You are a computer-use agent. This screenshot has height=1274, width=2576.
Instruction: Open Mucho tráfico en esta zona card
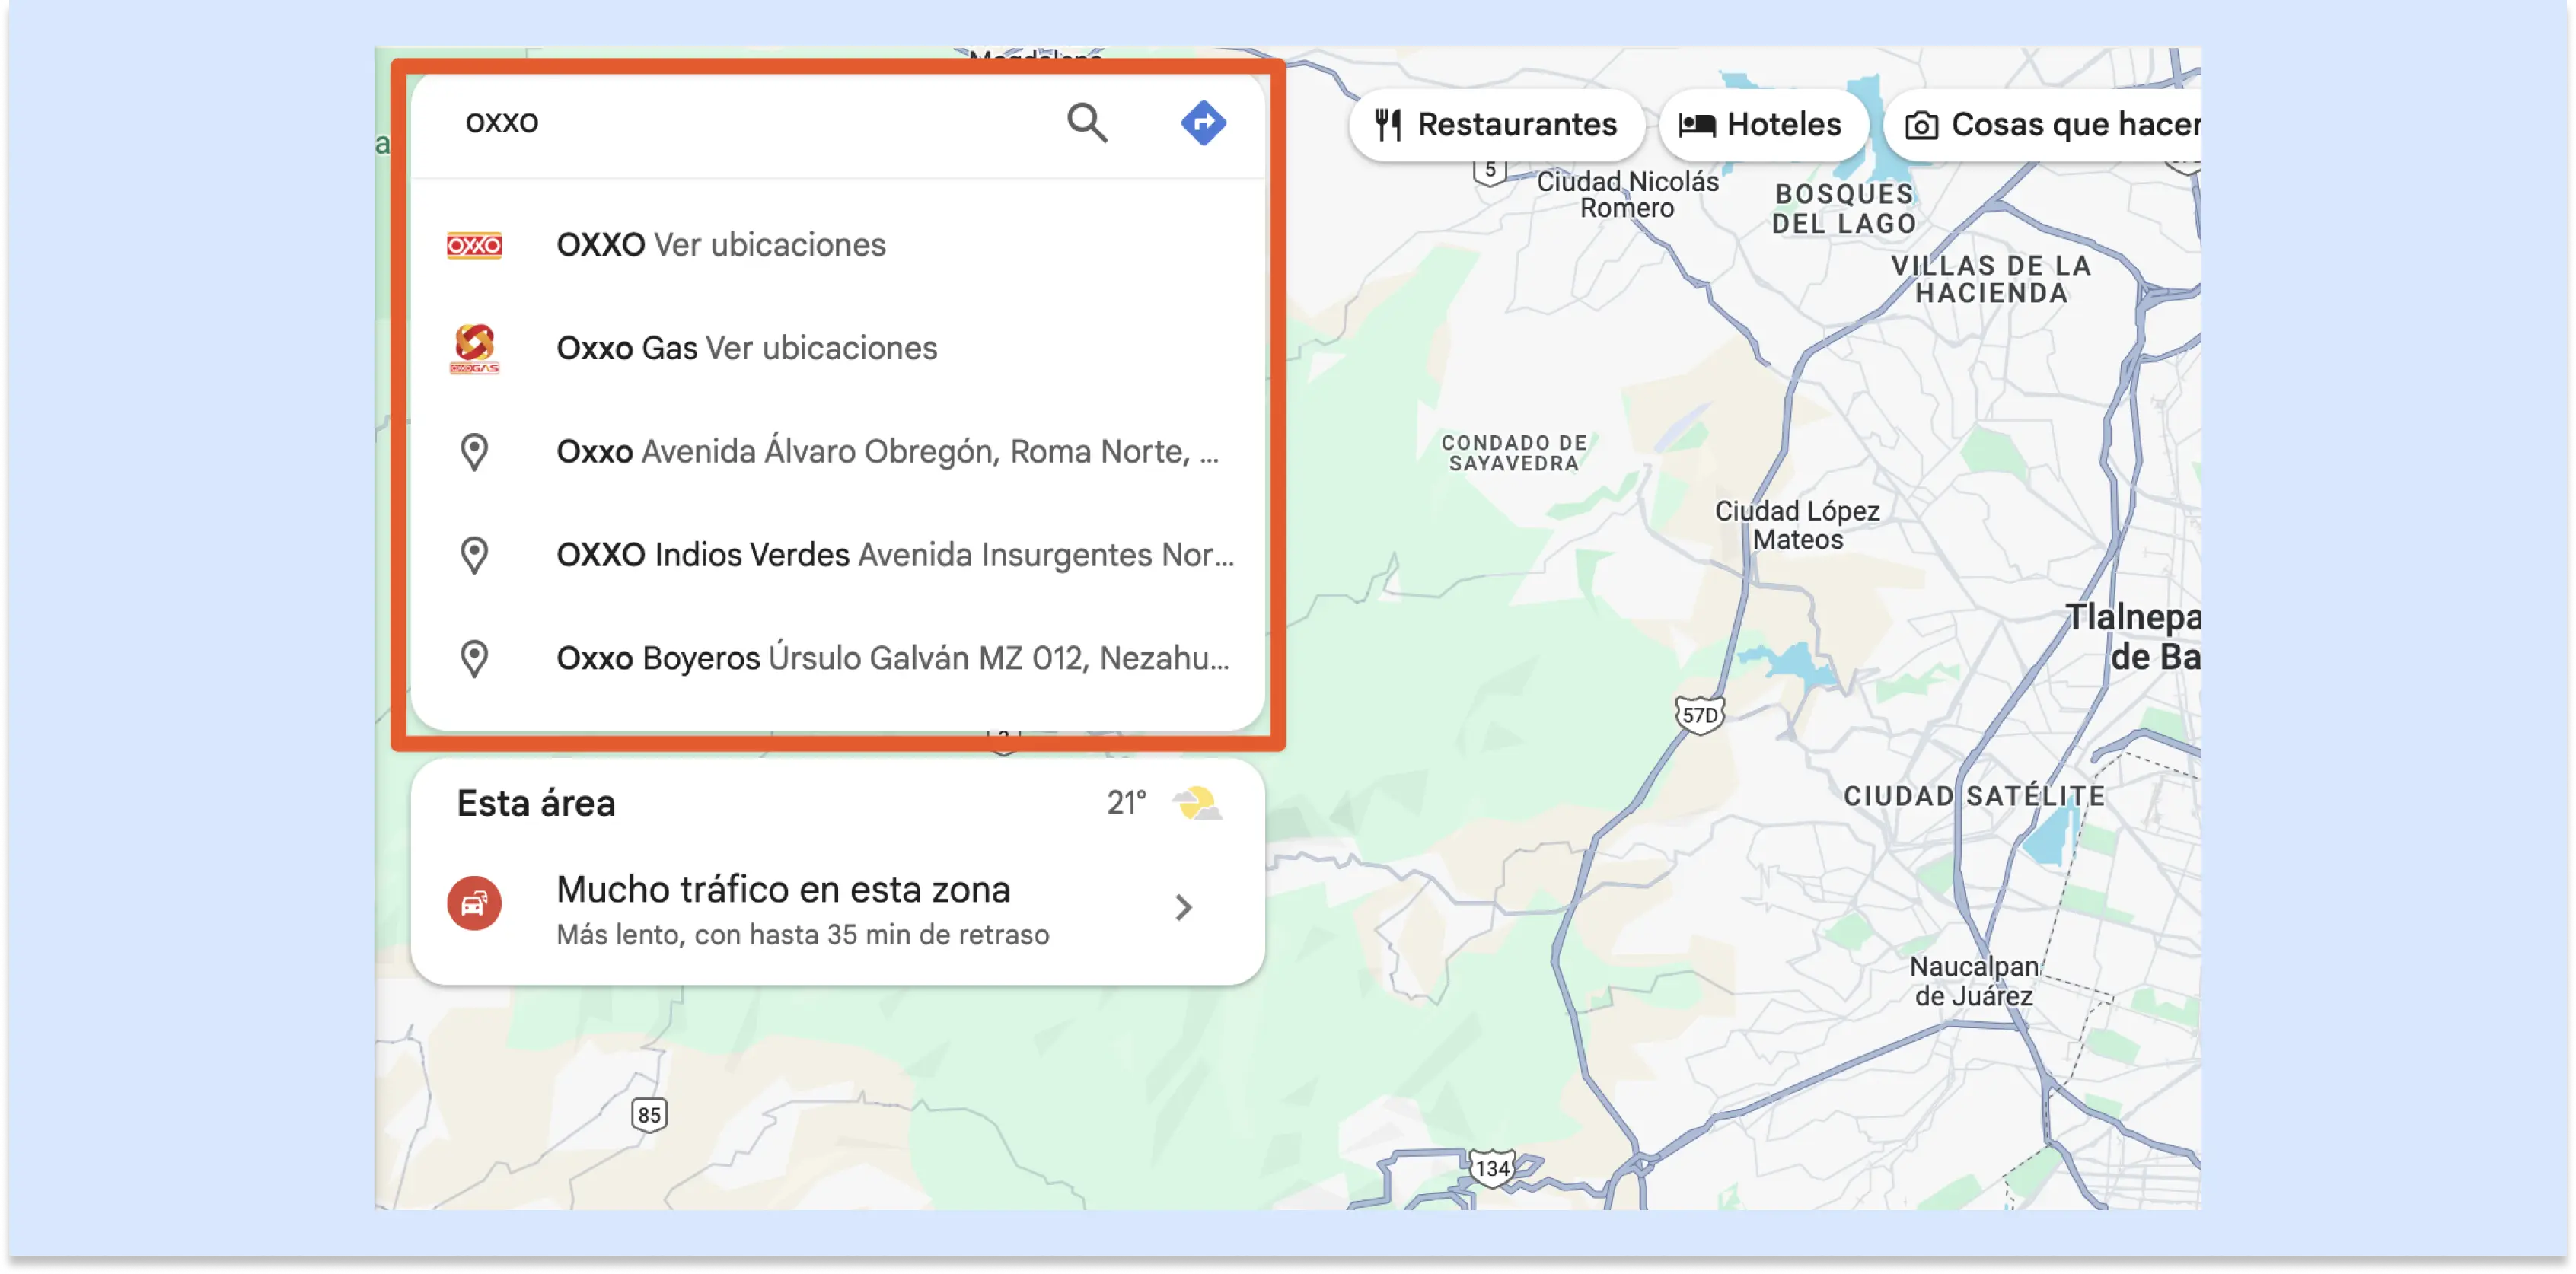pyautogui.click(x=838, y=908)
